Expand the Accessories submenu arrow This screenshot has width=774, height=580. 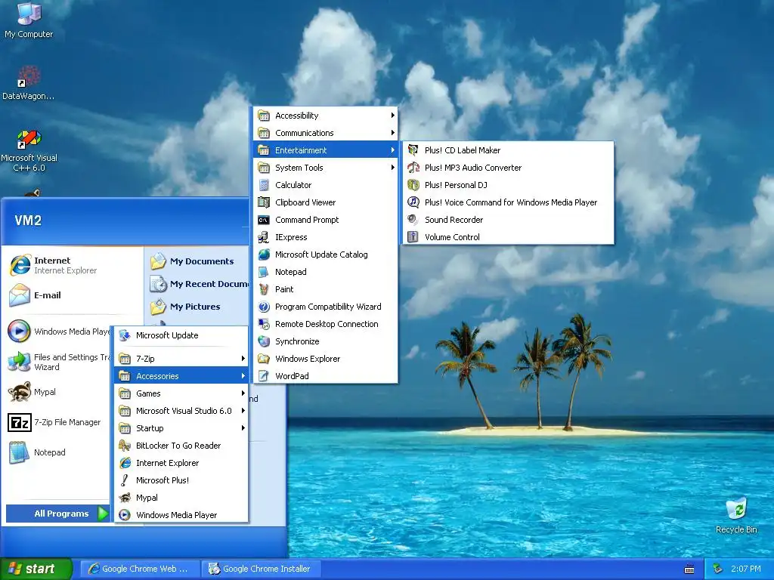click(243, 376)
